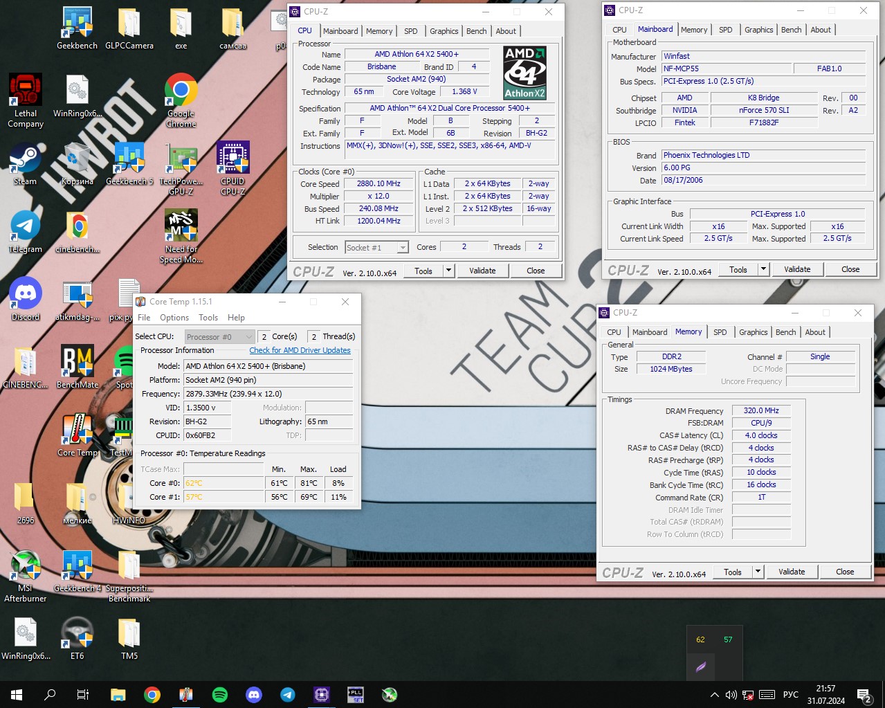The image size is (885, 708).
Task: Open Discord desktop shortcut
Action: [26, 299]
